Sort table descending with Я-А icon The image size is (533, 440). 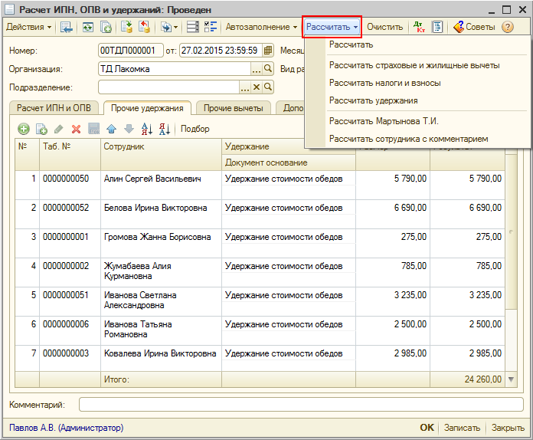(165, 129)
